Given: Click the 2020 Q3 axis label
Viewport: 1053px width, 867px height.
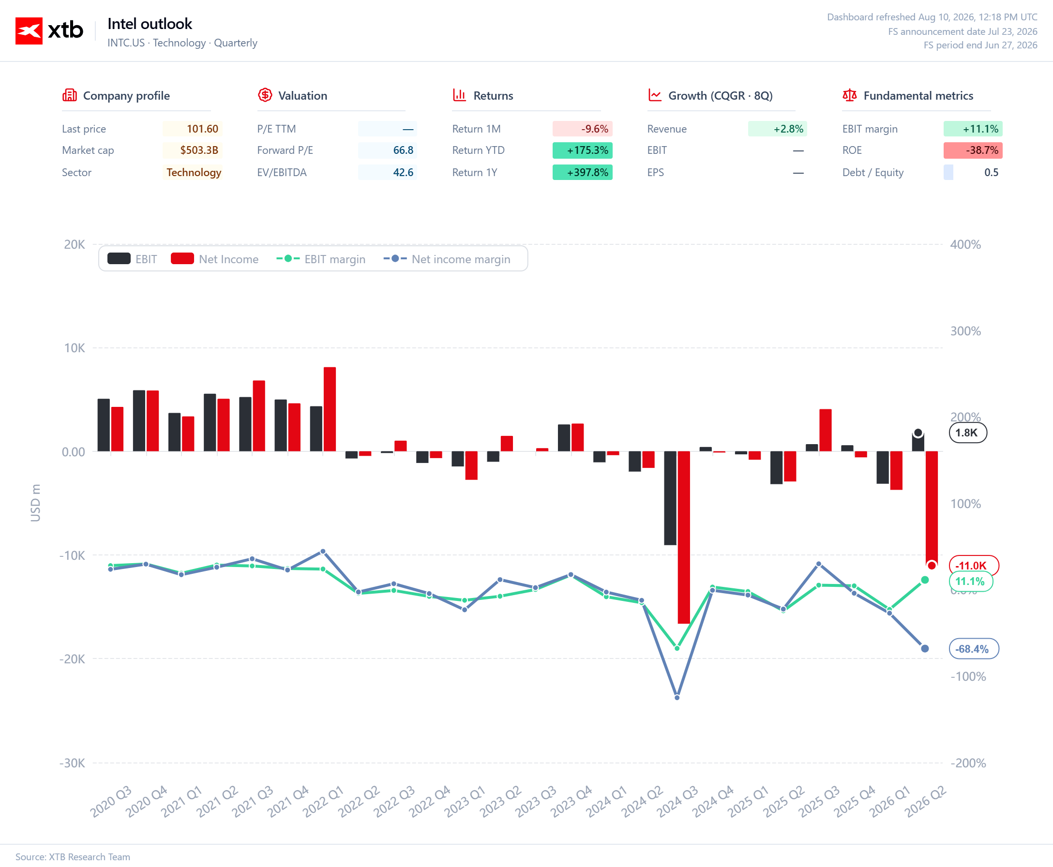Looking at the screenshot, I should click(111, 801).
